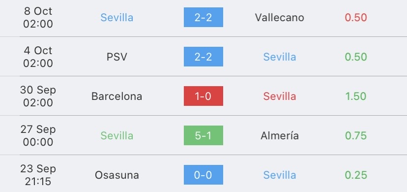Viewport: 407px width, 192px height.
Task: Open the 2-2 PSV vs Sevilla score
Action: point(203,57)
